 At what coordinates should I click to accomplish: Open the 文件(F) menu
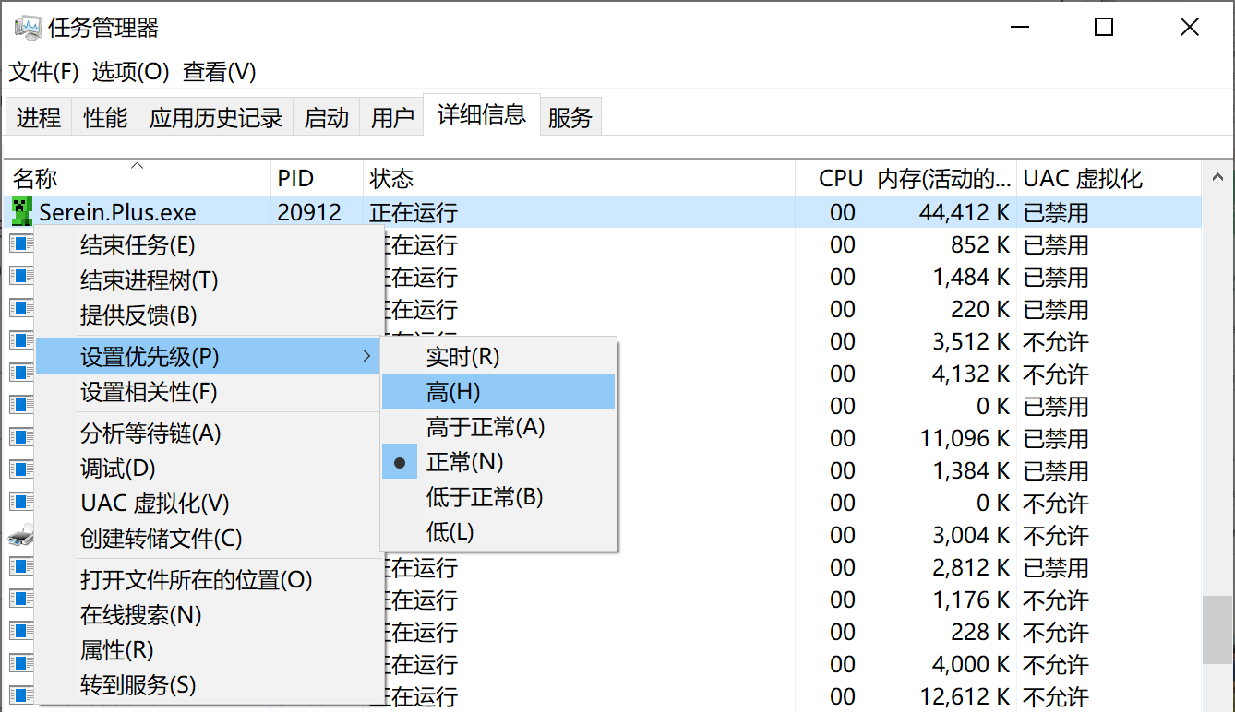(x=43, y=72)
